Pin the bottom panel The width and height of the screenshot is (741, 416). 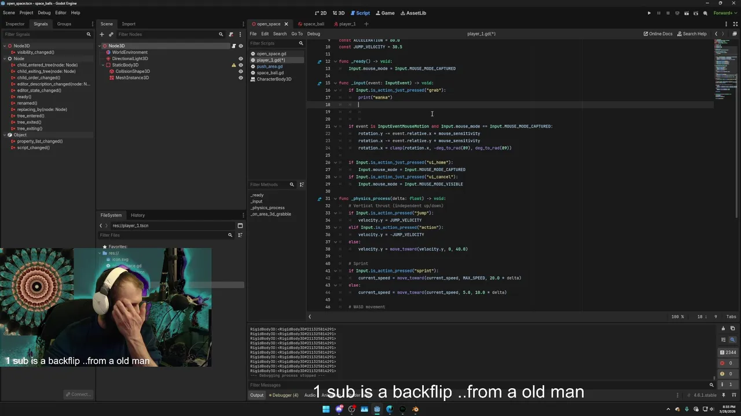click(724, 395)
